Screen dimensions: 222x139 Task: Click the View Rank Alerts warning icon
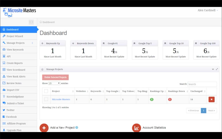pos(4,76)
